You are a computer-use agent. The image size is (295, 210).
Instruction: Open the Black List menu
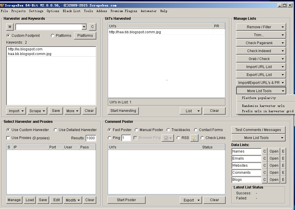click(x=71, y=11)
